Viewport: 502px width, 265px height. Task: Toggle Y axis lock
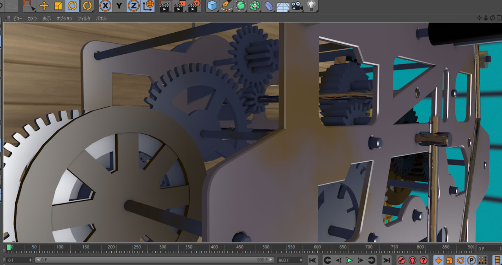[x=119, y=6]
